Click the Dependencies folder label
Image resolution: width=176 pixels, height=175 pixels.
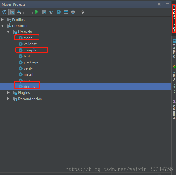[30, 99]
